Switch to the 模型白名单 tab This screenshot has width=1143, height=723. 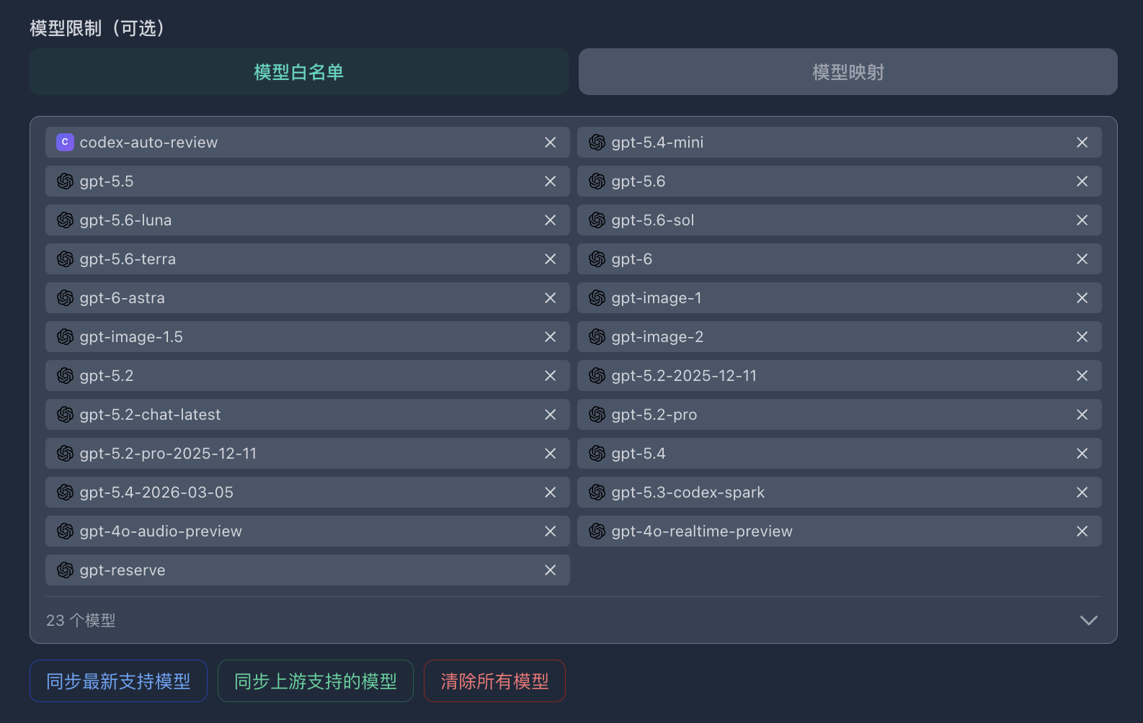tap(299, 72)
